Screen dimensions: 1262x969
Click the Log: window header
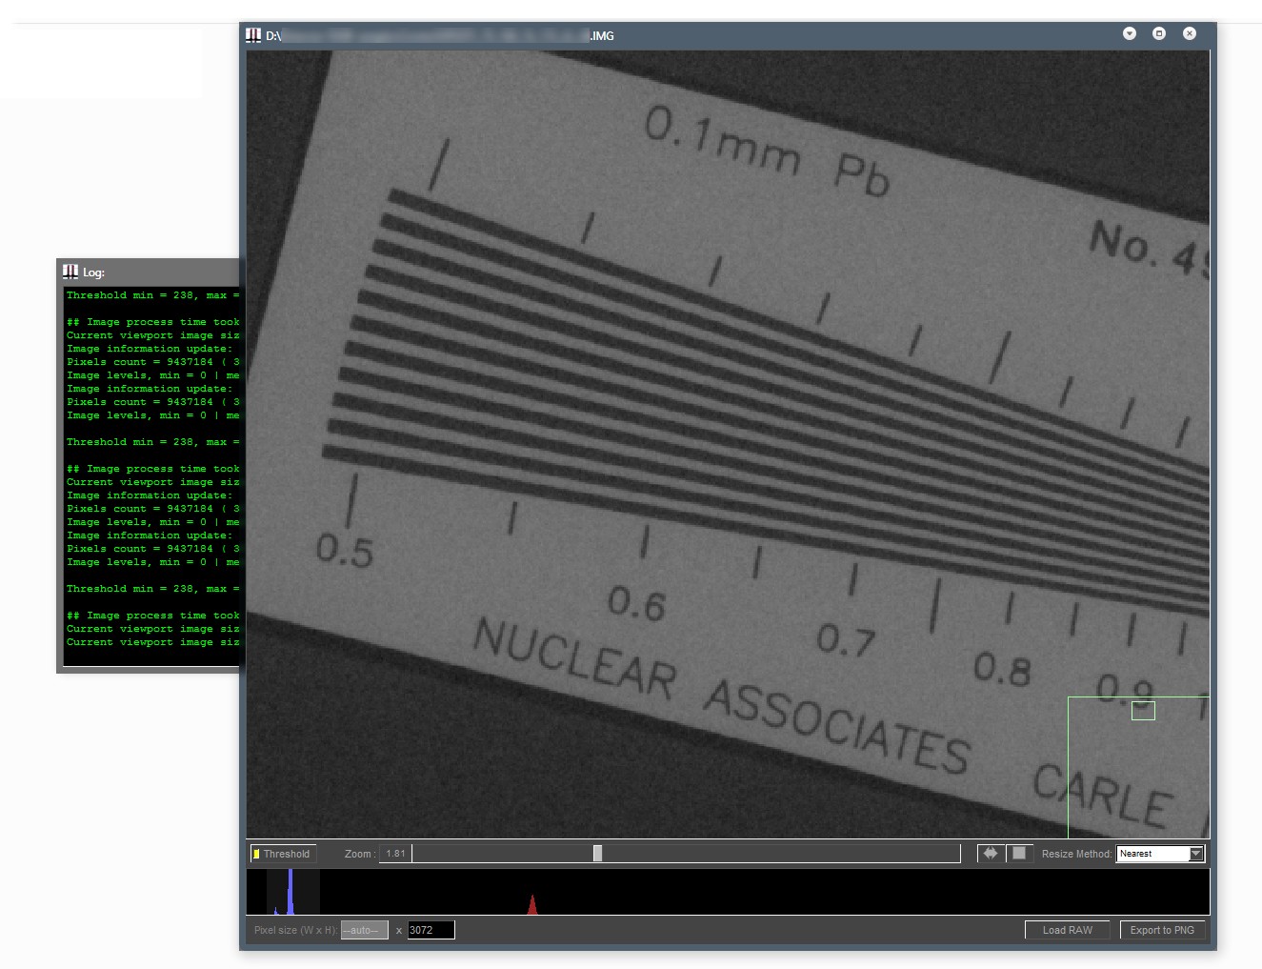tap(143, 272)
